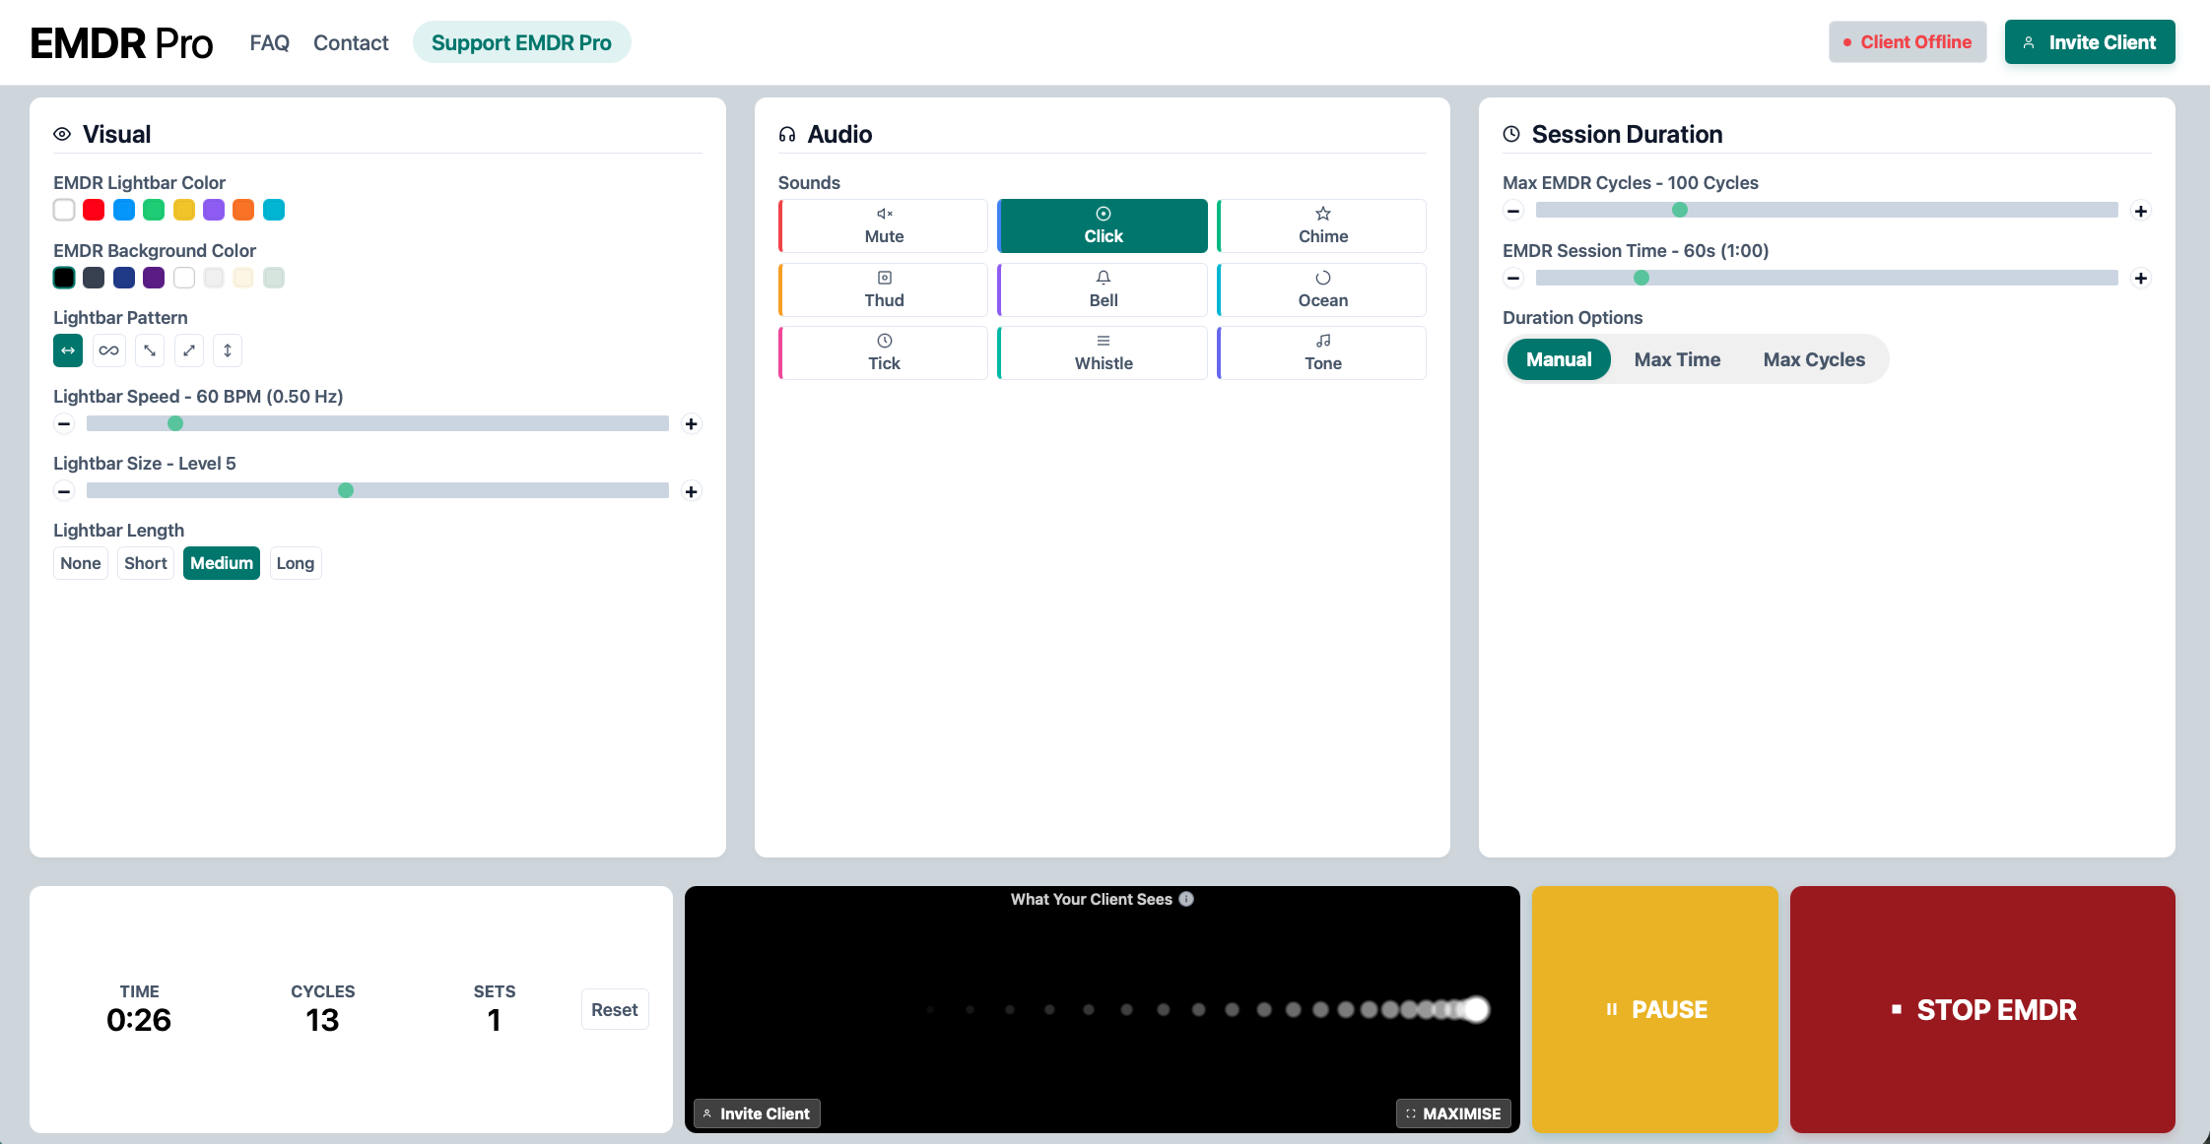Screen dimensions: 2210x1144
Task: Open the Contact page
Action: [351, 42]
